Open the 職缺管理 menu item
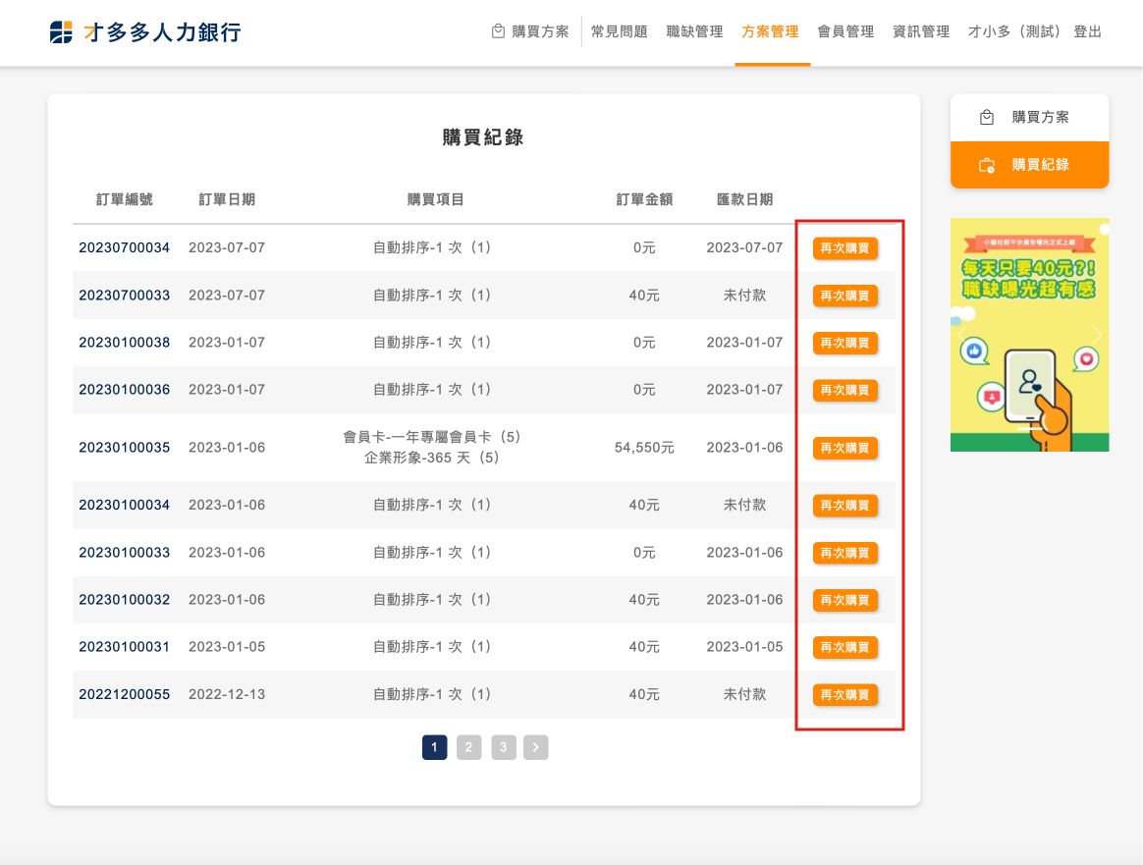The image size is (1143, 865). [694, 31]
